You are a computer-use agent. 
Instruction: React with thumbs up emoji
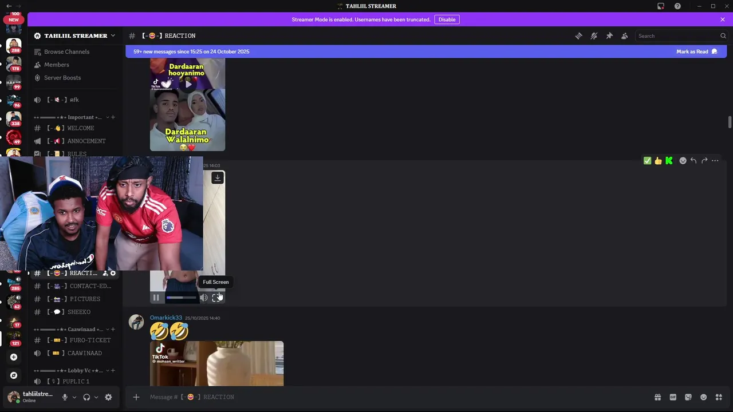click(x=658, y=161)
